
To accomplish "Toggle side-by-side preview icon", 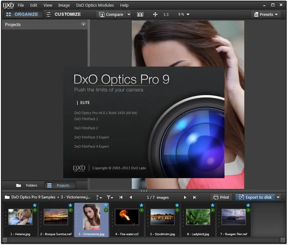I will (x=140, y=14).
